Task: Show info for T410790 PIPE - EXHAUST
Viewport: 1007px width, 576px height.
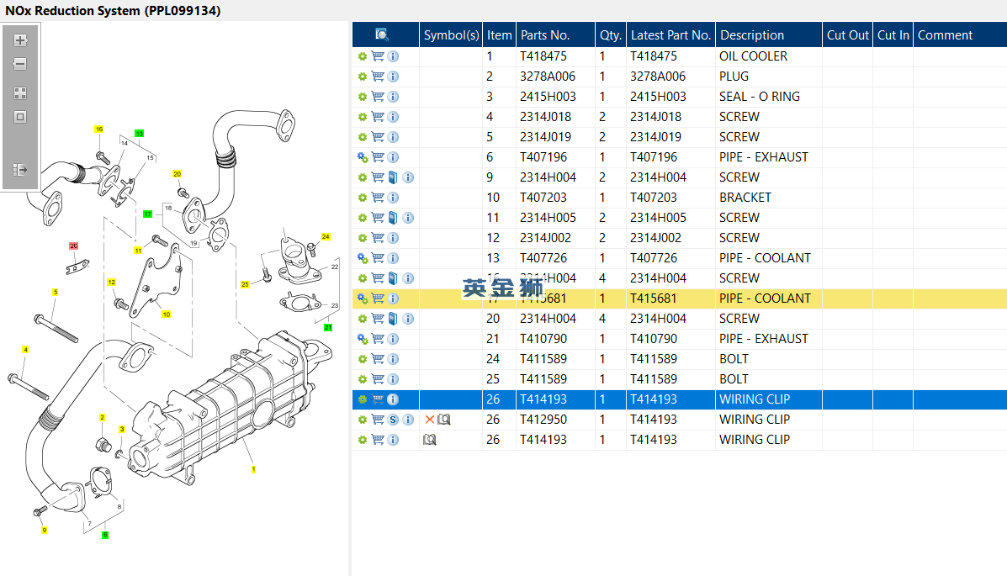Action: (x=393, y=339)
